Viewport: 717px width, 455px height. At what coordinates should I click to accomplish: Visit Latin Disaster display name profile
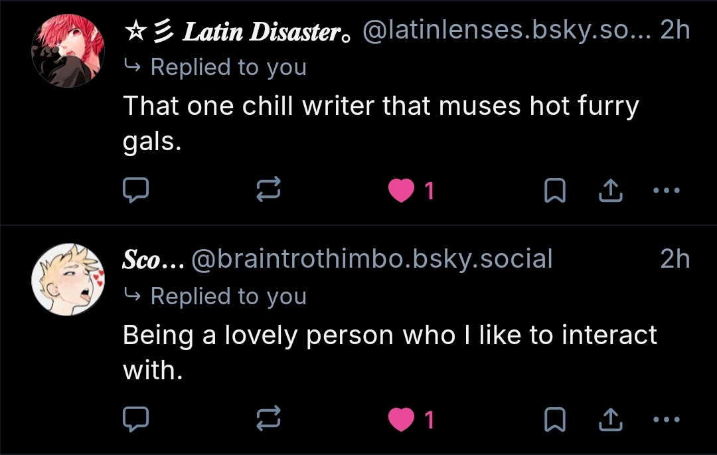(x=262, y=31)
